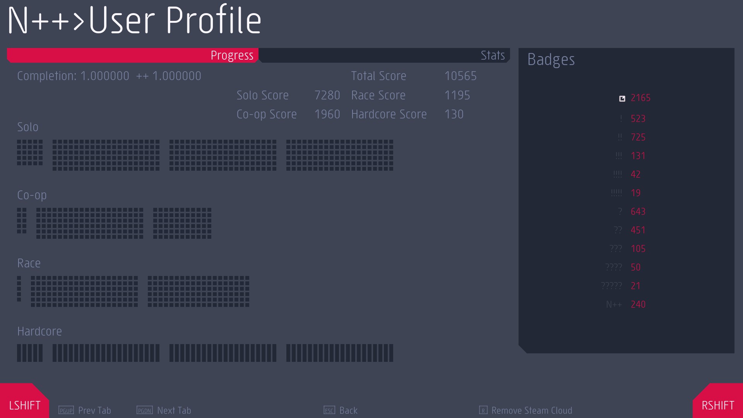The image size is (743, 418).
Task: Click the five exclamation marks badge
Action: tap(616, 193)
